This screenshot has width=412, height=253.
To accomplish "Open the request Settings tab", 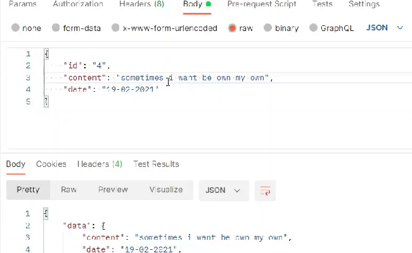I will pyautogui.click(x=364, y=4).
